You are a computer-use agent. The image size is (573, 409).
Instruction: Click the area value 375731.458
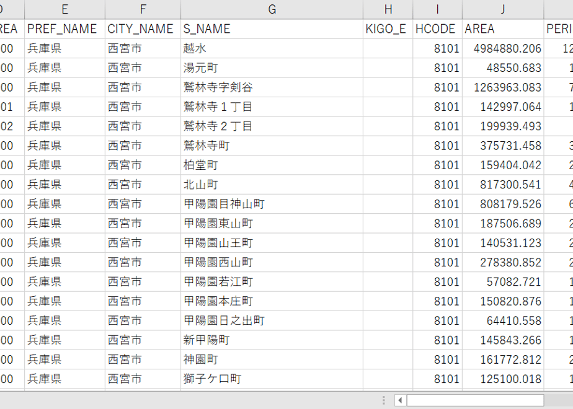click(503, 146)
